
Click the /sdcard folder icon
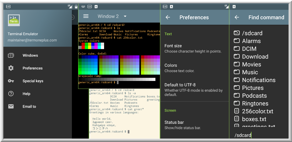pos(236,33)
